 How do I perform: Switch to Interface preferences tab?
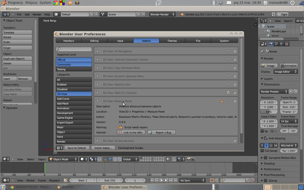(69, 41)
